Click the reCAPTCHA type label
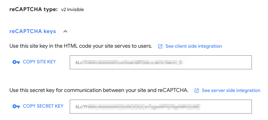268x120 pixels. [33, 10]
